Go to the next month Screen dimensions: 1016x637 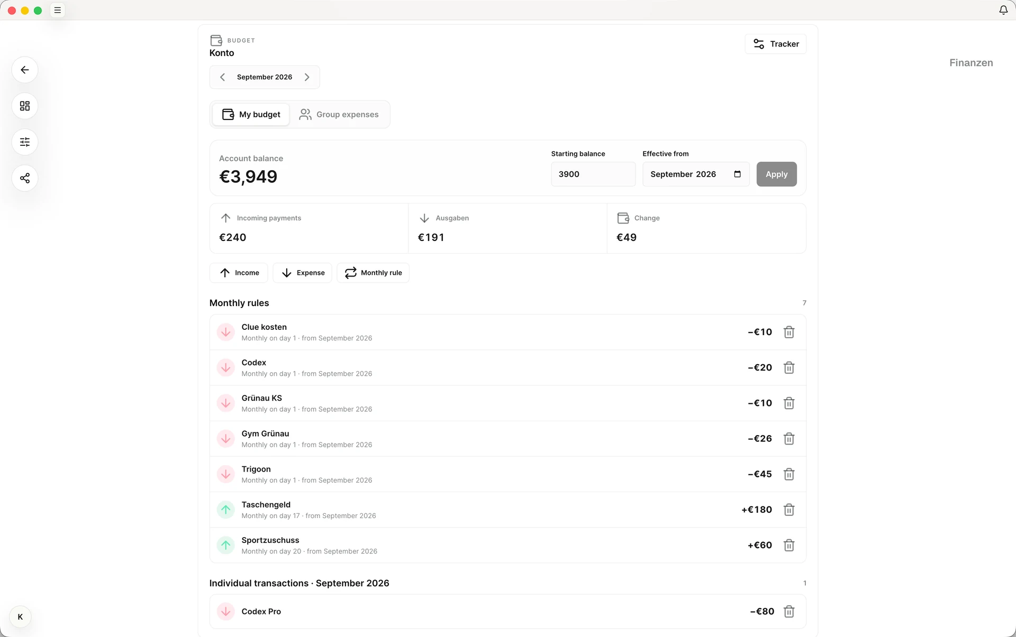click(x=307, y=77)
